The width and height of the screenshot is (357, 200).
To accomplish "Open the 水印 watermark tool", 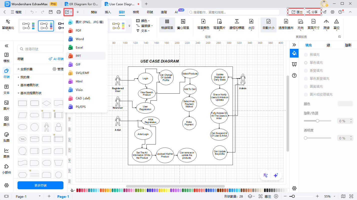I will point(251,24).
